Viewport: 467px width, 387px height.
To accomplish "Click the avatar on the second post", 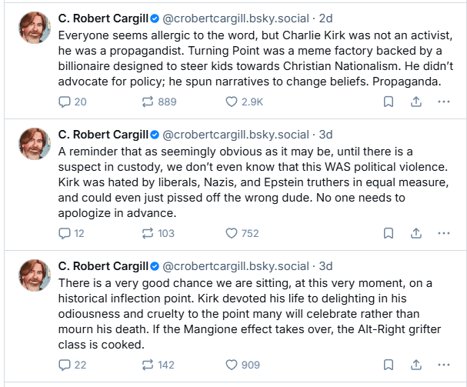I will (x=36, y=148).
